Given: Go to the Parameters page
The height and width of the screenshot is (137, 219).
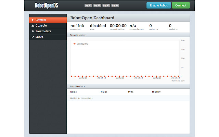Looking at the screenshot, I should (x=43, y=31).
